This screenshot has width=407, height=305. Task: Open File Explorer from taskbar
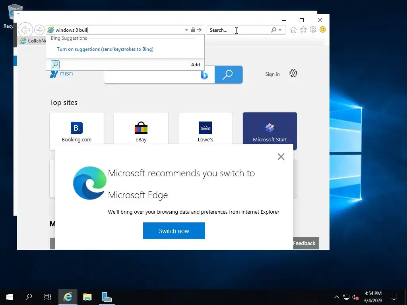click(87, 297)
